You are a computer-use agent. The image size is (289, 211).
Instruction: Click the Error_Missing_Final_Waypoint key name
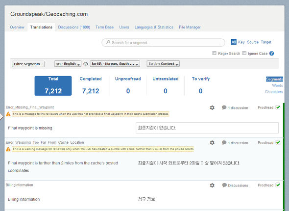[x=30, y=107]
